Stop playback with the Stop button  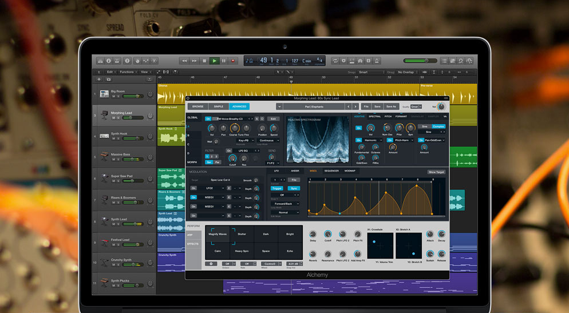(204, 61)
